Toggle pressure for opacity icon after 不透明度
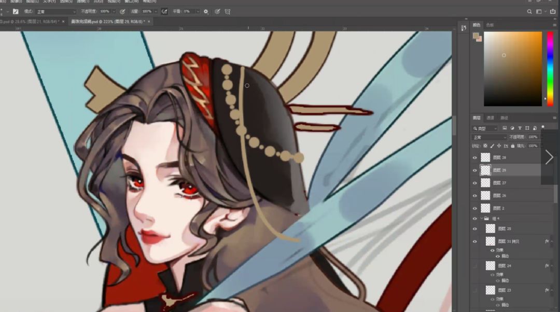The image size is (560, 312). [x=122, y=11]
